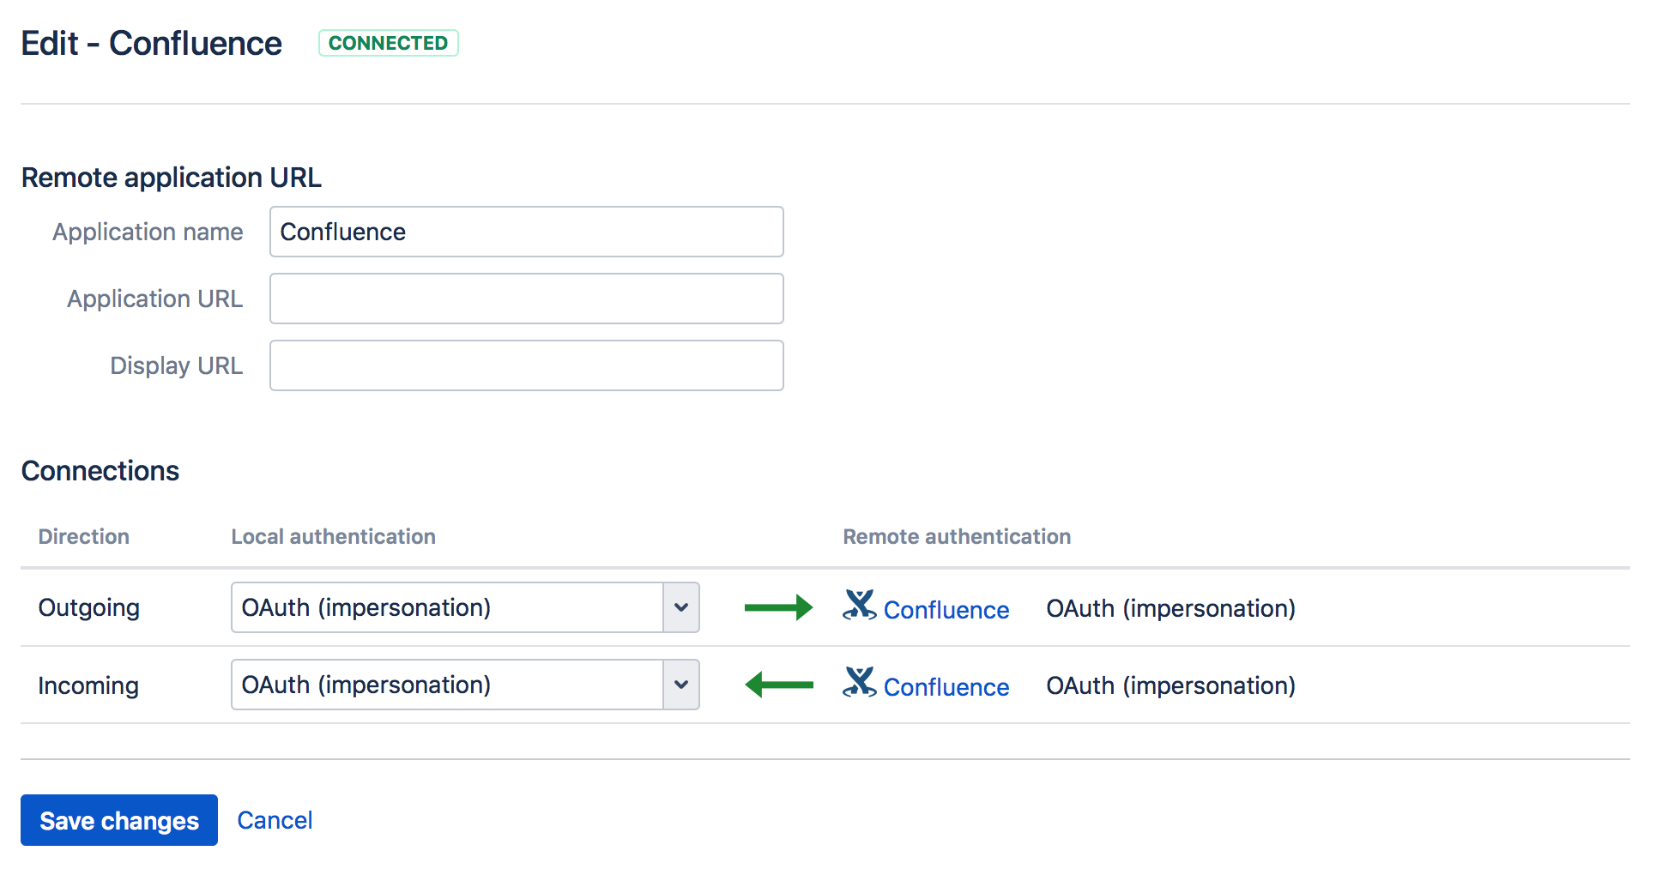Focus the Application name text field
1656x875 pixels.
point(526,232)
